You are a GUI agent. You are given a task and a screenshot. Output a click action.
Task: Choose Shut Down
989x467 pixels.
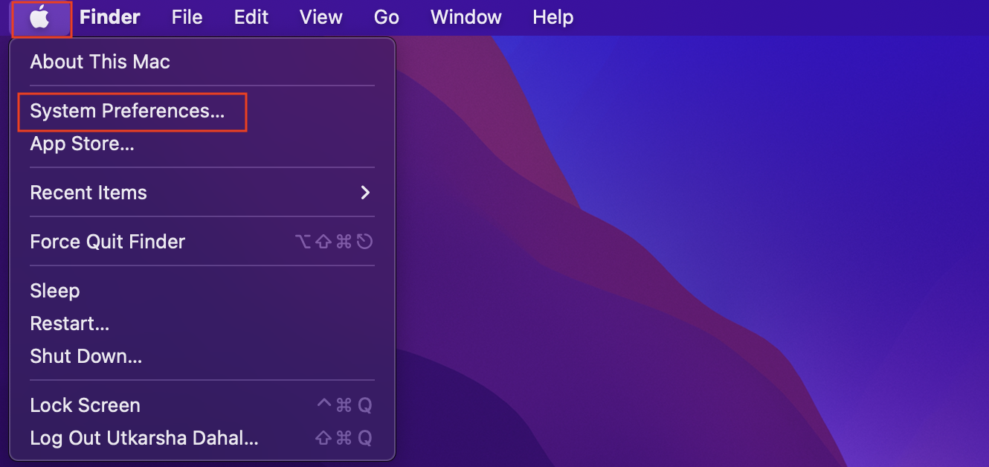coord(86,355)
